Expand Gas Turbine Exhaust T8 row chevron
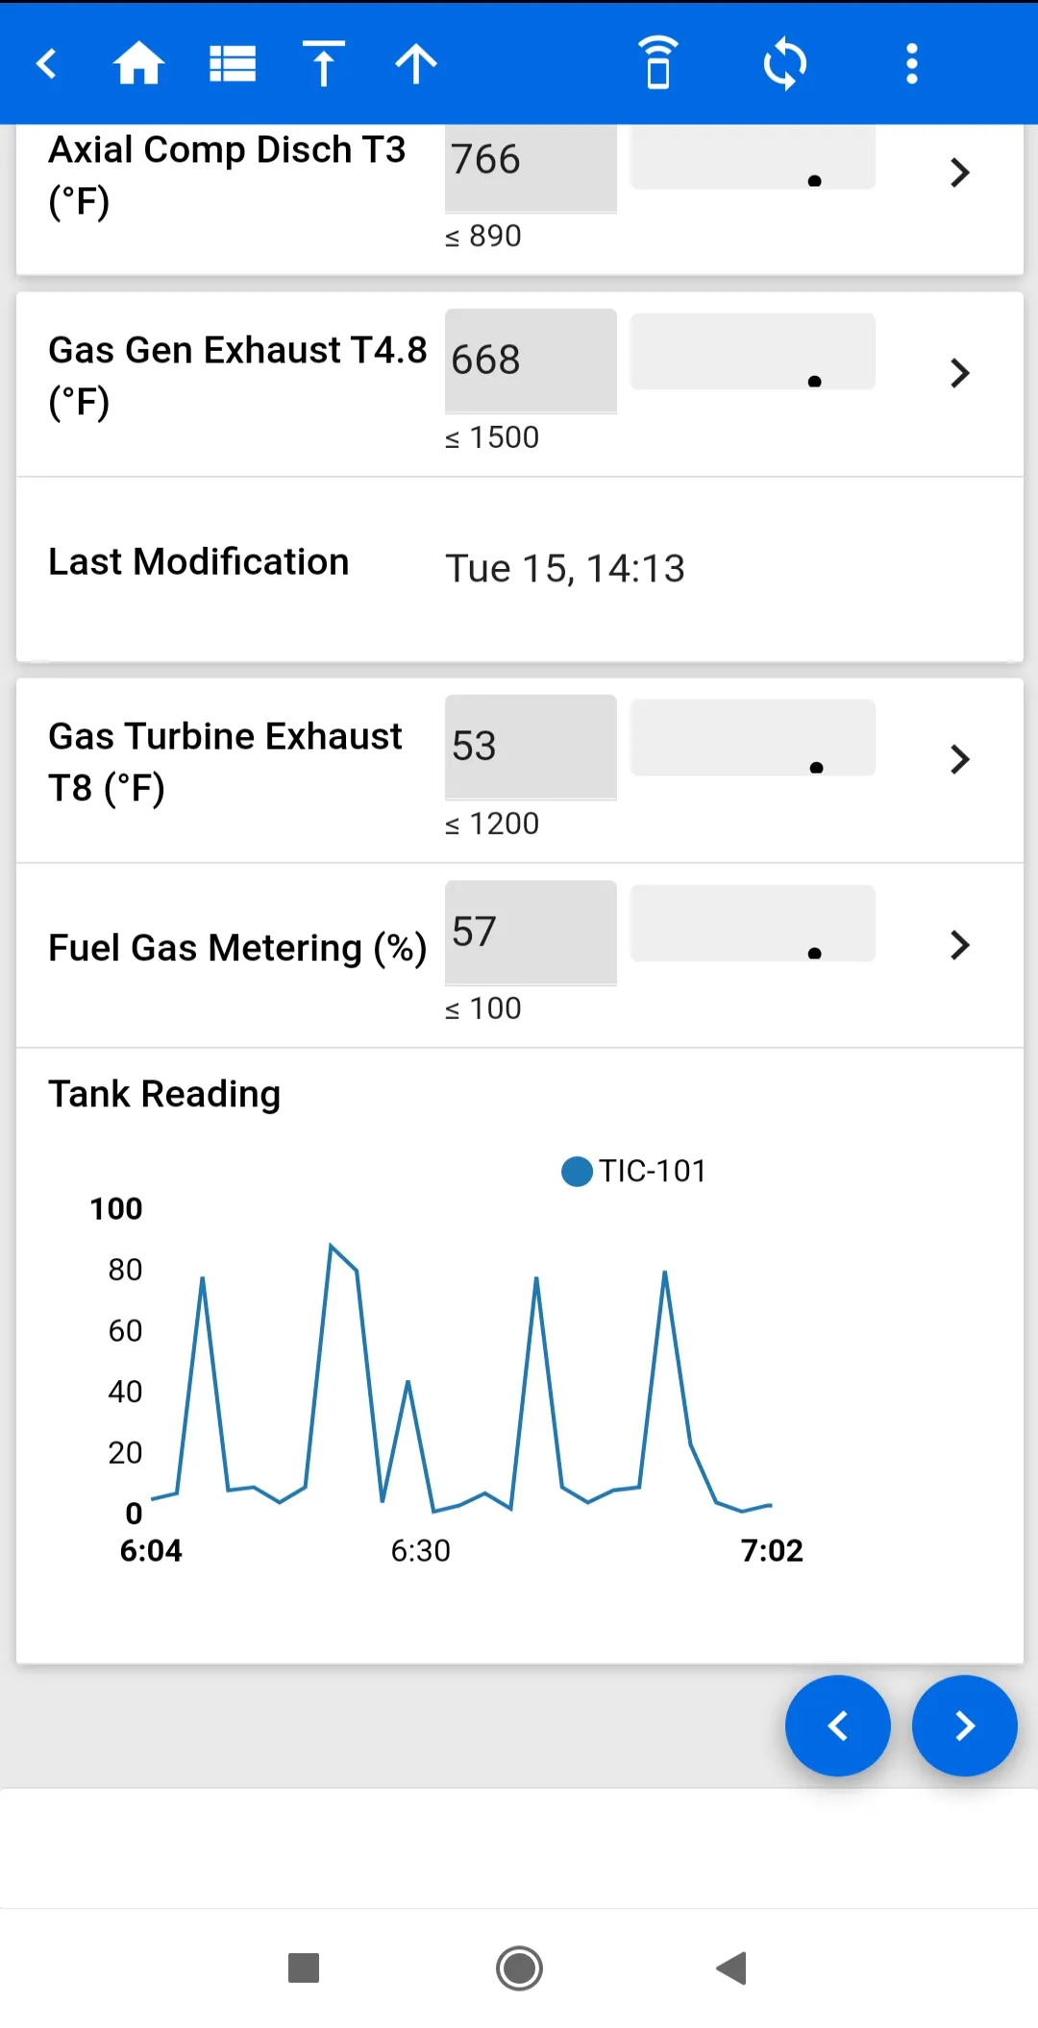 959,759
